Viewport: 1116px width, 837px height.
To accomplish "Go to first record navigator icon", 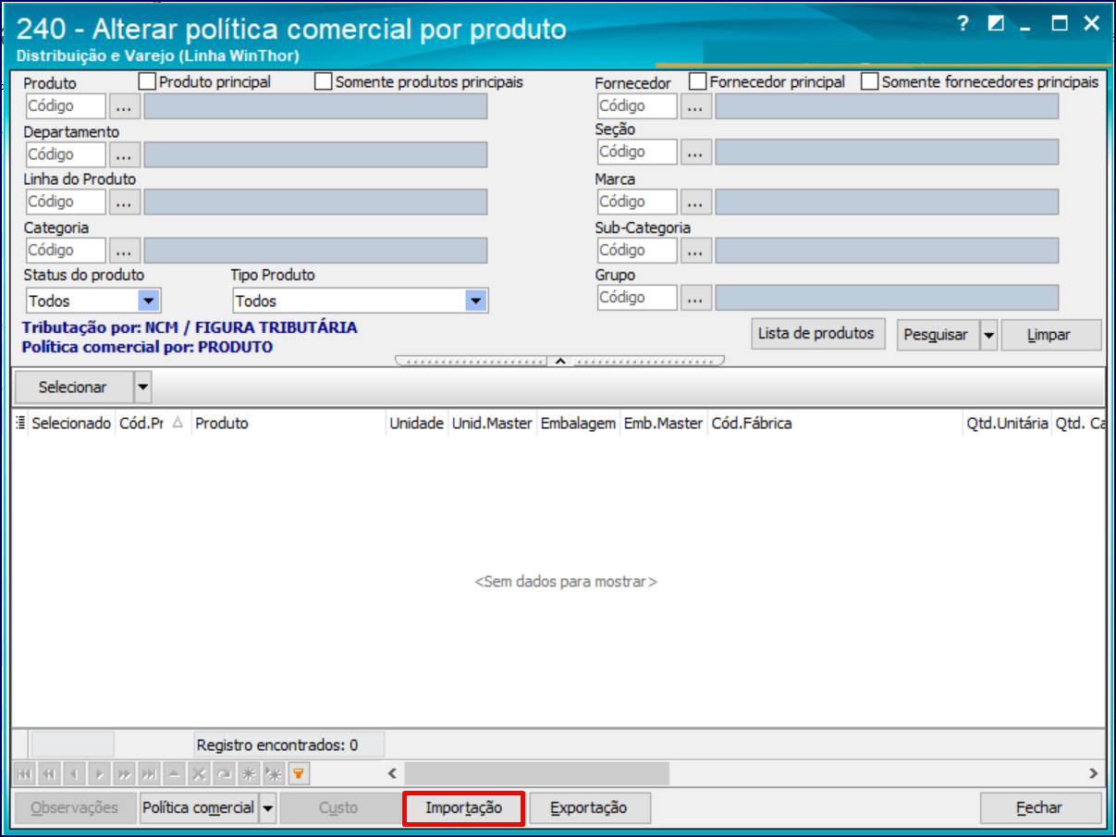I will 24,773.
